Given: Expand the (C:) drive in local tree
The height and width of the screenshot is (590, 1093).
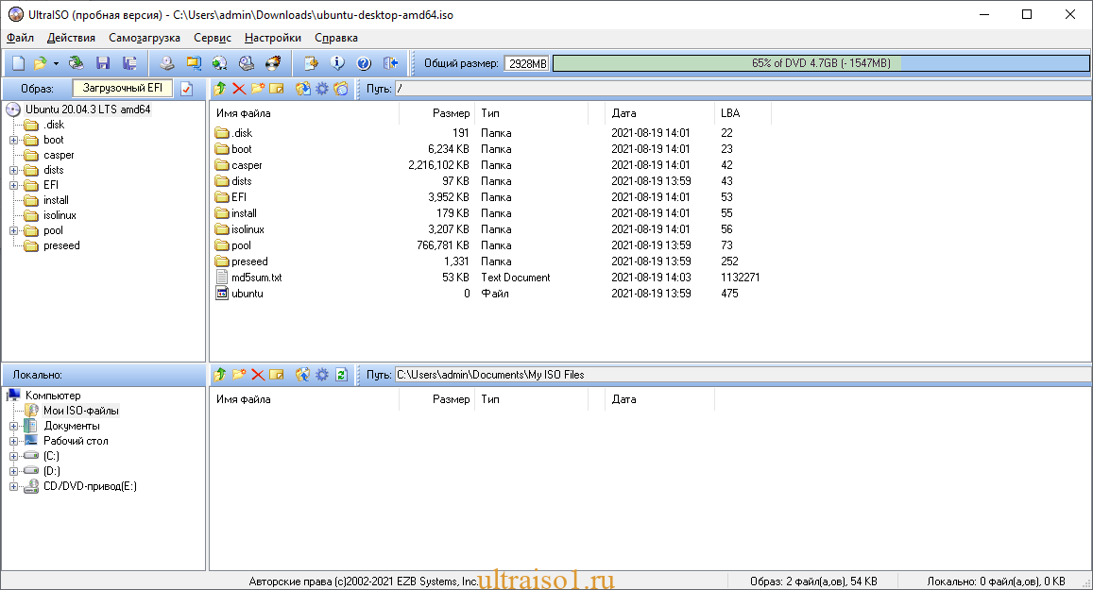Looking at the screenshot, I should pyautogui.click(x=14, y=456).
